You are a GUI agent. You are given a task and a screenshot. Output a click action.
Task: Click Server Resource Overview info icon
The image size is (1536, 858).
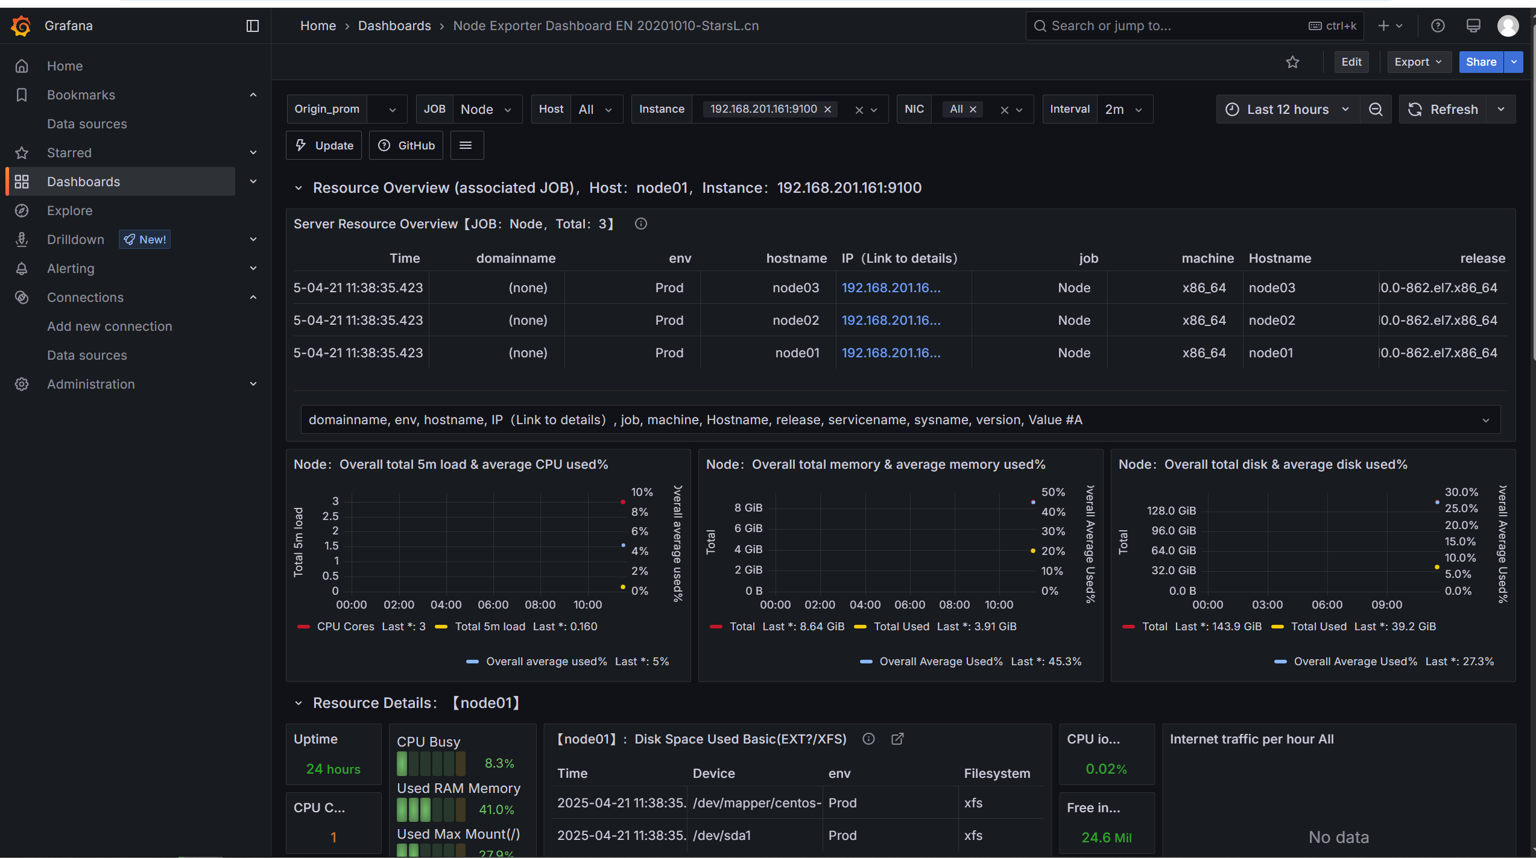pos(640,224)
